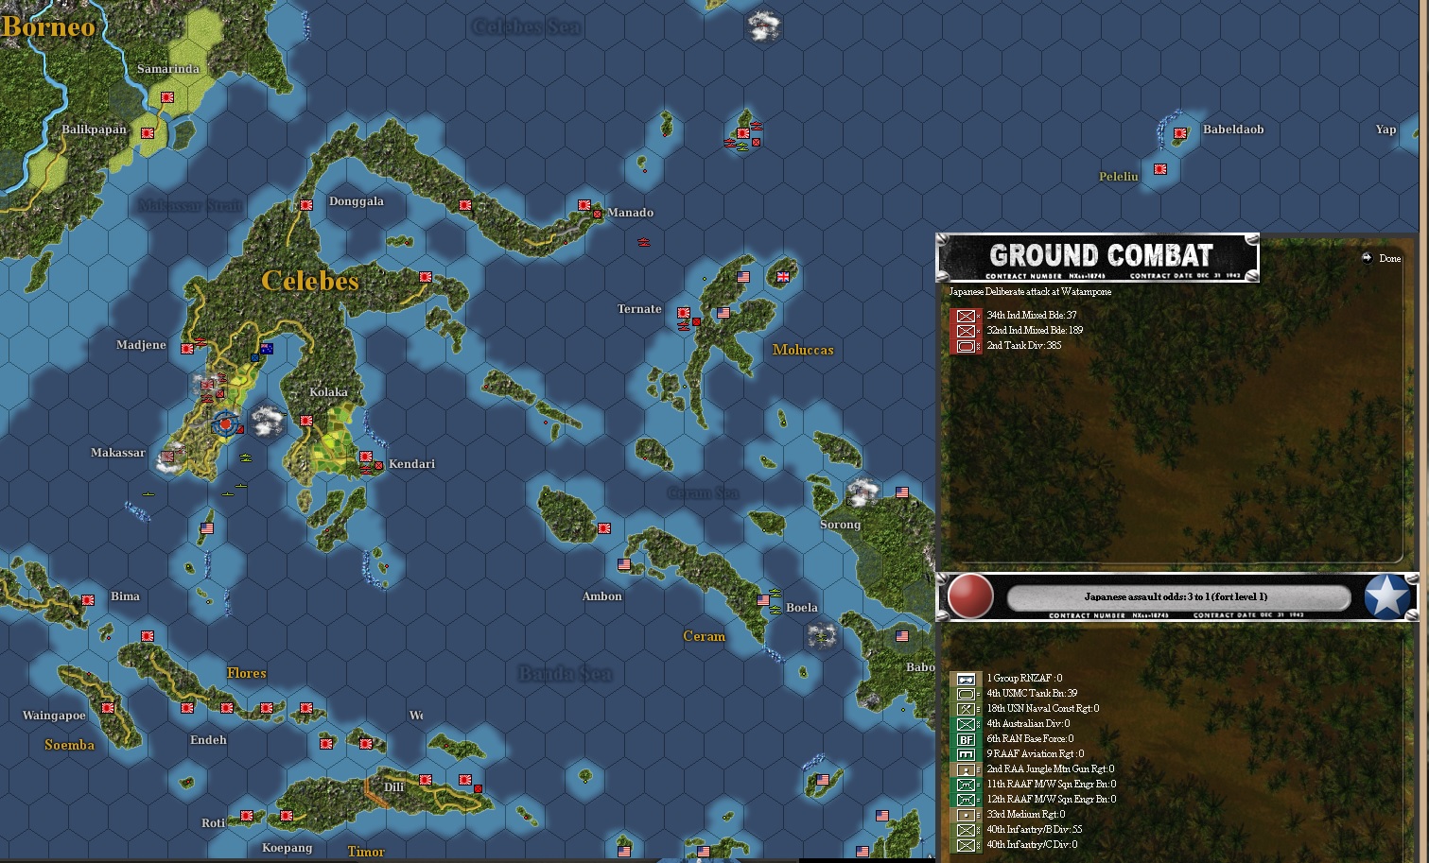1429x863 pixels.
Task: Click the US flag above Sorong
Action: 902,492
